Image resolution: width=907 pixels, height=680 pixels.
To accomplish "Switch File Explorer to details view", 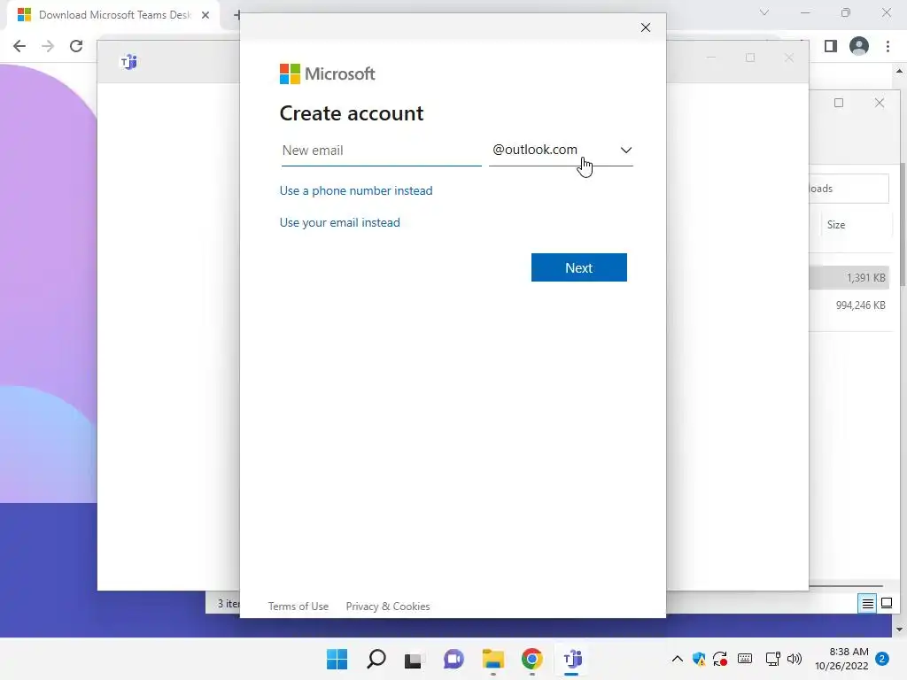I will click(x=868, y=604).
